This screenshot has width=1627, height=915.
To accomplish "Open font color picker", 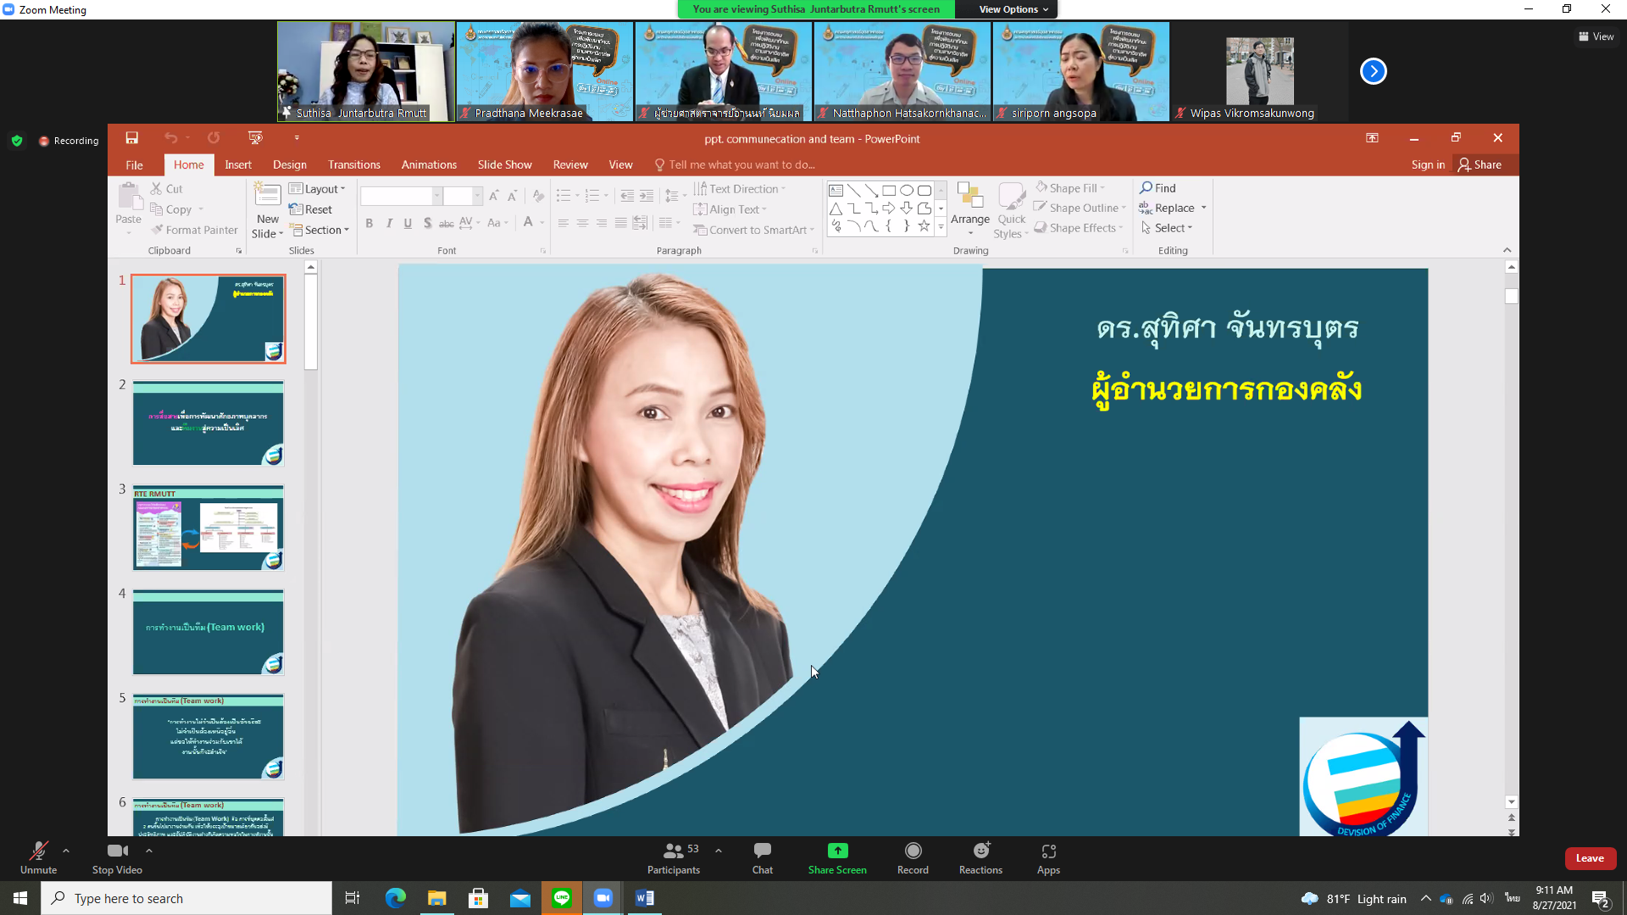I will tap(528, 223).
